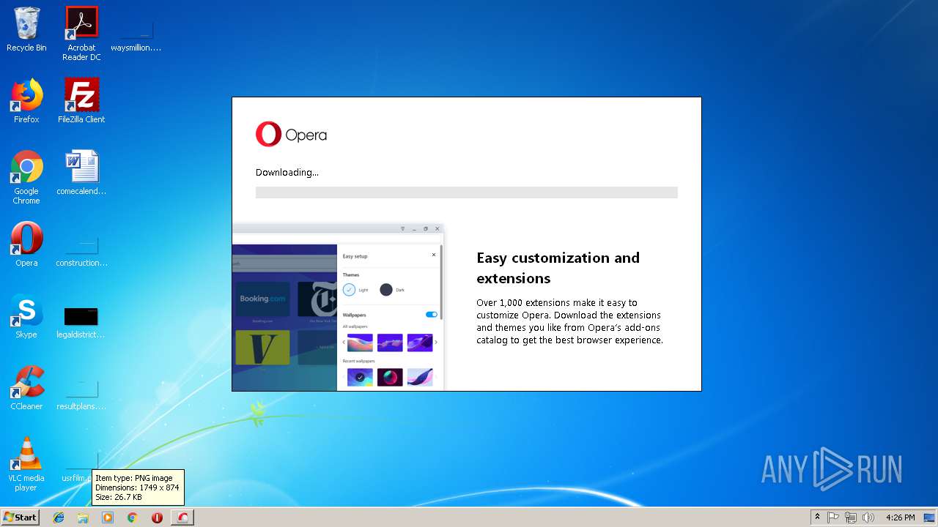
Task: Launch Internet Explorer from taskbar
Action: 59,517
